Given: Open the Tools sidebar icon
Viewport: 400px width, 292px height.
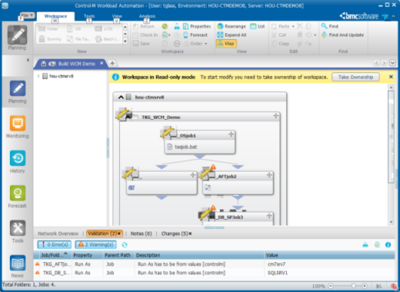Looking at the screenshot, I should (18, 228).
